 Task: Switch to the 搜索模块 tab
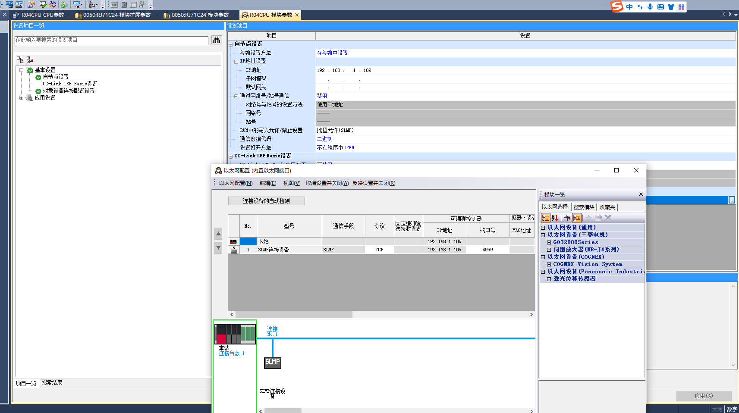click(x=584, y=207)
